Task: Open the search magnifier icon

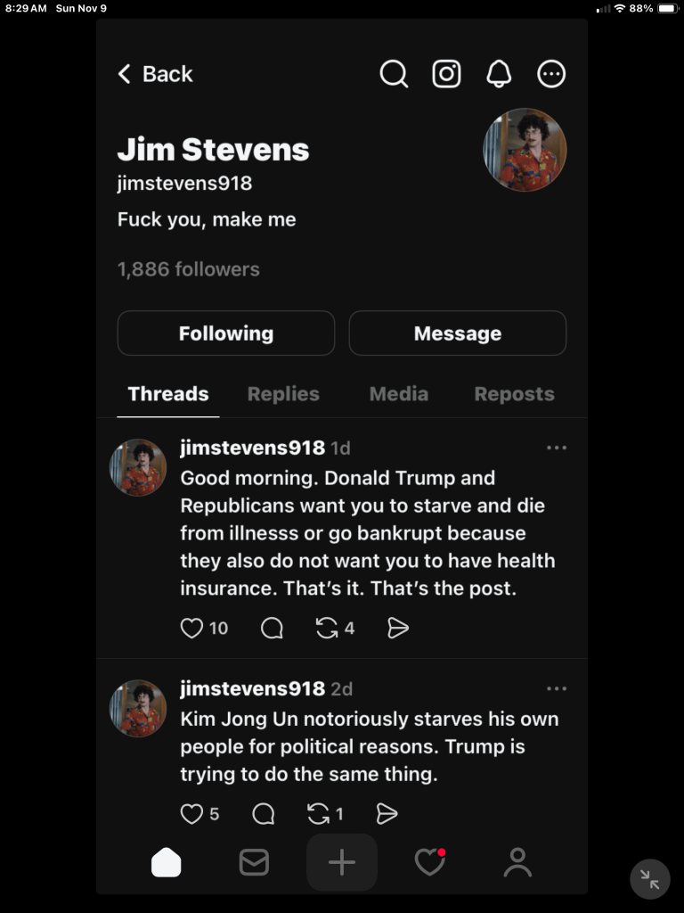Action: 394,74
